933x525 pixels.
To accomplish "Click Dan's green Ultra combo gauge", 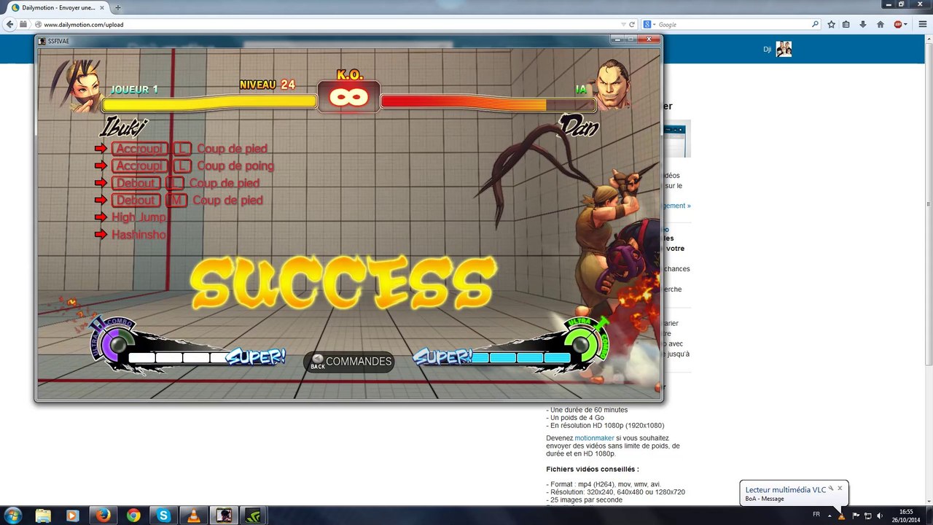I will (587, 341).
